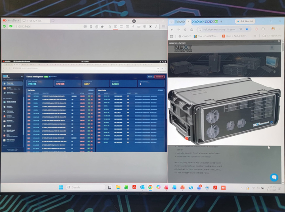The height and width of the screenshot is (212, 285).
Task: Expand system tray hidden icons chevron
Action: (242, 188)
